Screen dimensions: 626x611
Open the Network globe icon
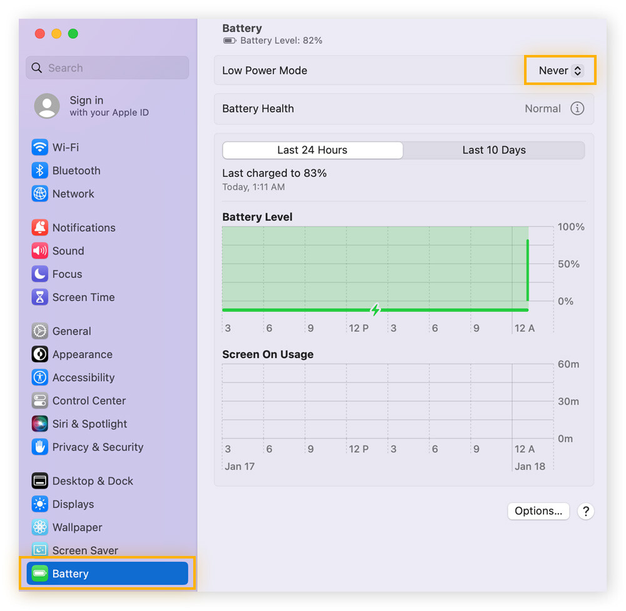pyautogui.click(x=40, y=194)
